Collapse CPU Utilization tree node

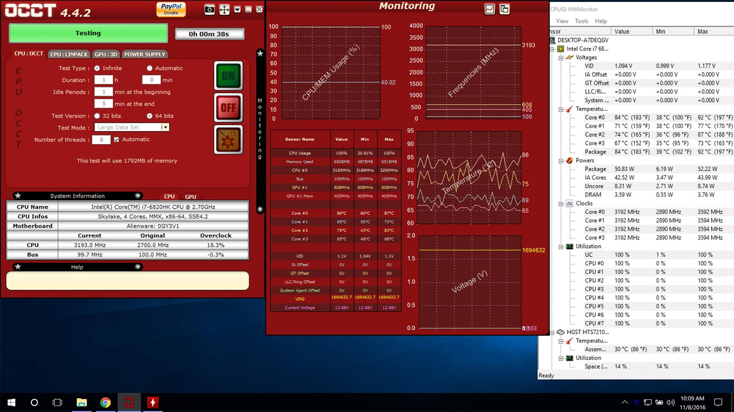point(561,246)
